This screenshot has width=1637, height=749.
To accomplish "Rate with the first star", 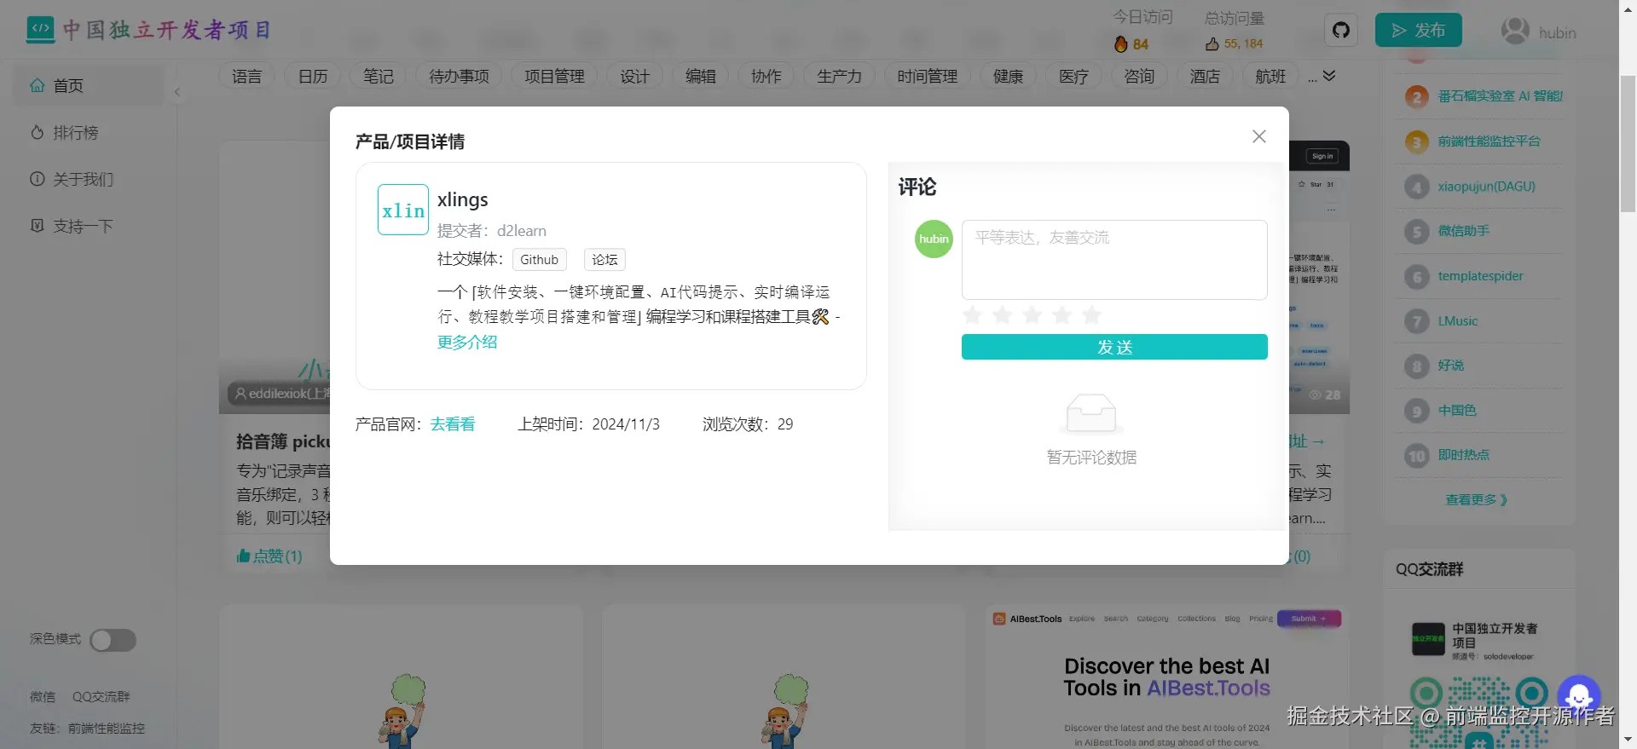I will pyautogui.click(x=973, y=315).
